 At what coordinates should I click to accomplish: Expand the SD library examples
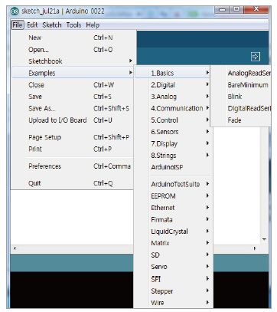(x=172, y=255)
